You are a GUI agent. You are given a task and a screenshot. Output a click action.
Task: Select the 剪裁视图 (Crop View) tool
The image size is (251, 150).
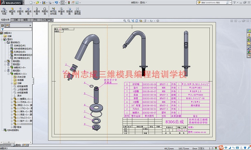pyautogui.click(x=69, y=11)
